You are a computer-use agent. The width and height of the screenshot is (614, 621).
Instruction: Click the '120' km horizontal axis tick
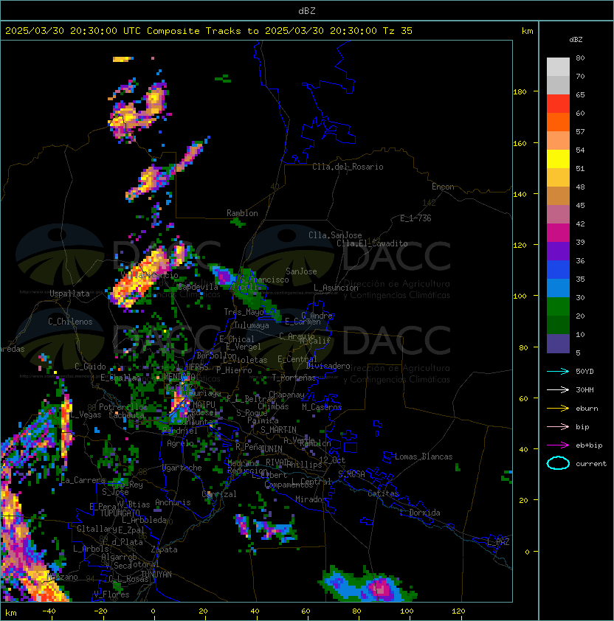458,611
